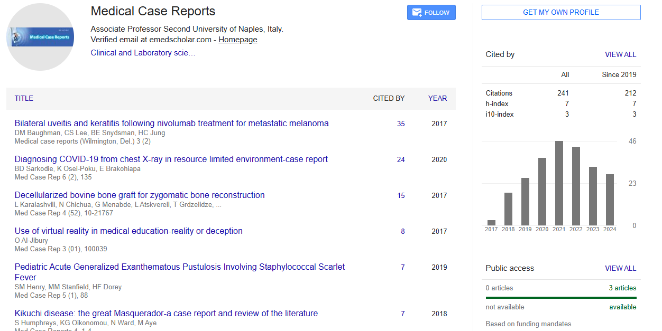The width and height of the screenshot is (662, 331).
Task: Sort articles by Year column header
Action: coord(437,98)
